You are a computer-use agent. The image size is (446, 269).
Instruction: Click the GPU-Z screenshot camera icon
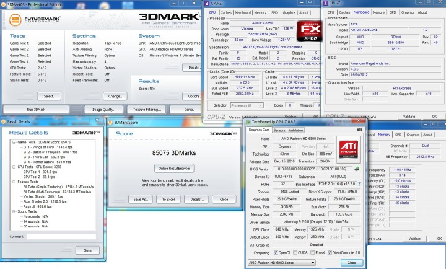pyautogui.click(x=359, y=130)
